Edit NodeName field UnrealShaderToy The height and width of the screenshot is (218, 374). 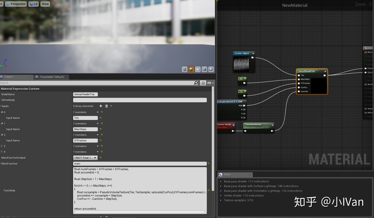point(85,94)
